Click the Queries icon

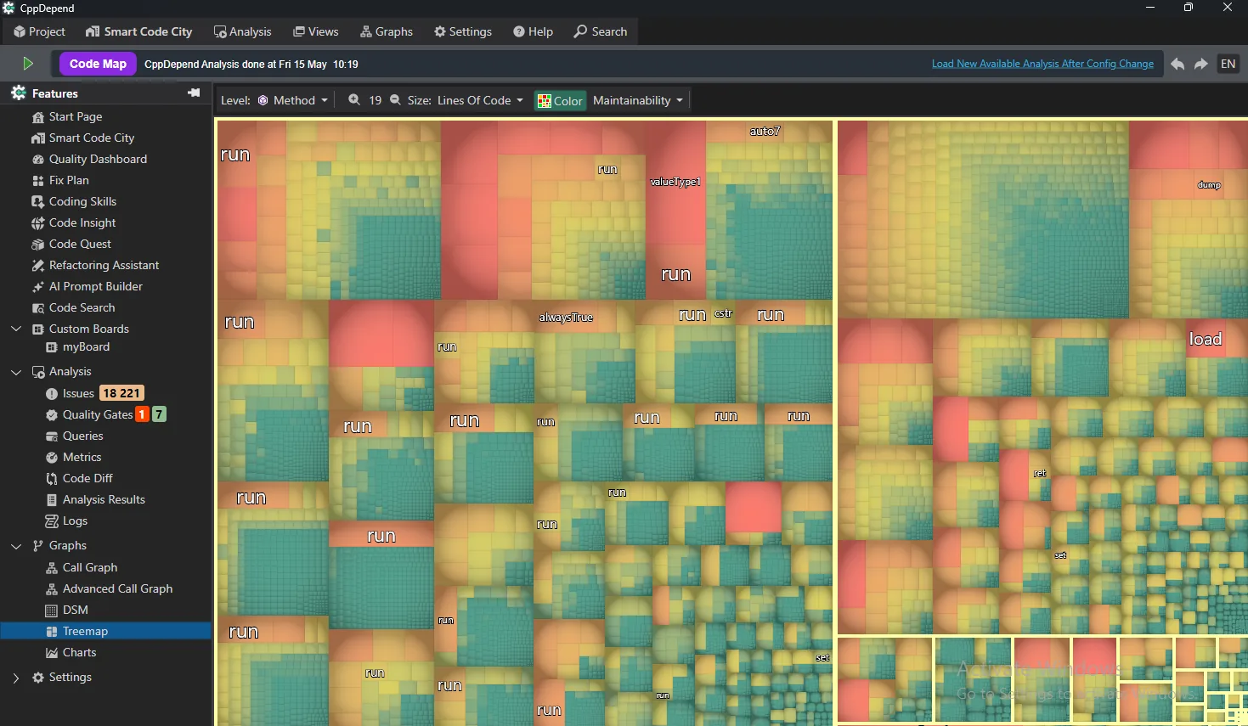(x=51, y=436)
